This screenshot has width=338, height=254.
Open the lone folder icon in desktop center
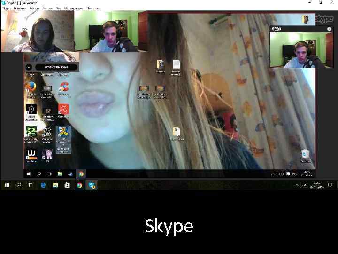click(x=177, y=134)
